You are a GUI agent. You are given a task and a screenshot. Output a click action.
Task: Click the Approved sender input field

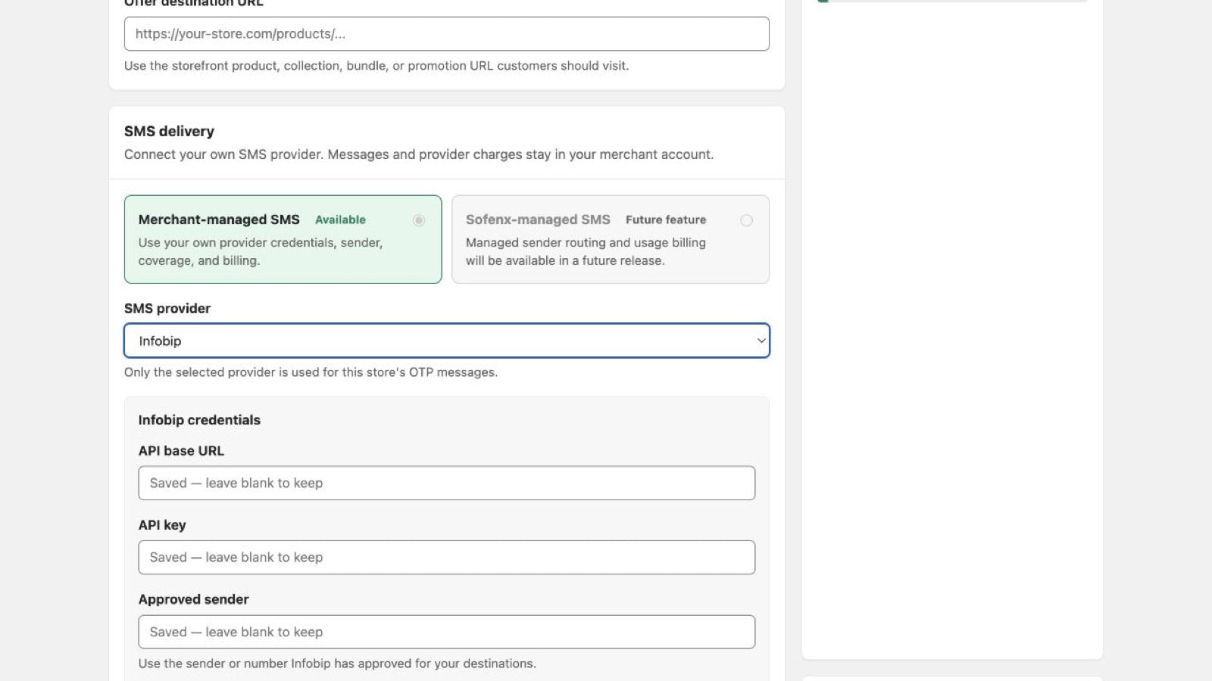point(447,632)
